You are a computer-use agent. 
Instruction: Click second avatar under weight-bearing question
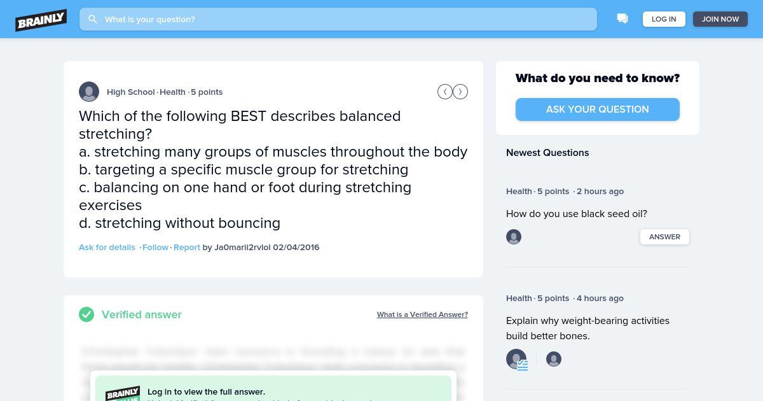click(x=554, y=359)
